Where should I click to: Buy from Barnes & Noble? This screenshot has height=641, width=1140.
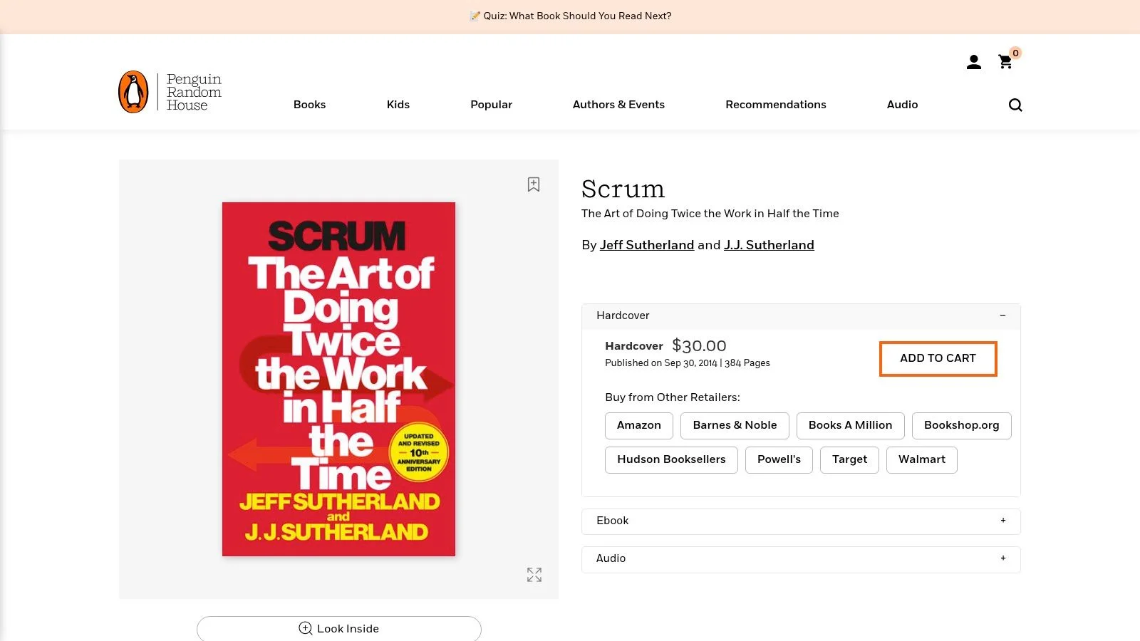735,425
